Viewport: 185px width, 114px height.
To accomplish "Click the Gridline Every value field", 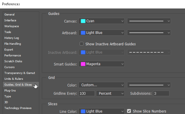I will tap(87, 93).
